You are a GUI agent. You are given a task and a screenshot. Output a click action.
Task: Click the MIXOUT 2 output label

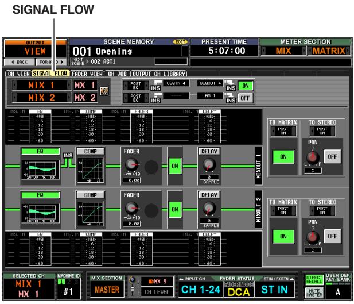pyautogui.click(x=259, y=209)
